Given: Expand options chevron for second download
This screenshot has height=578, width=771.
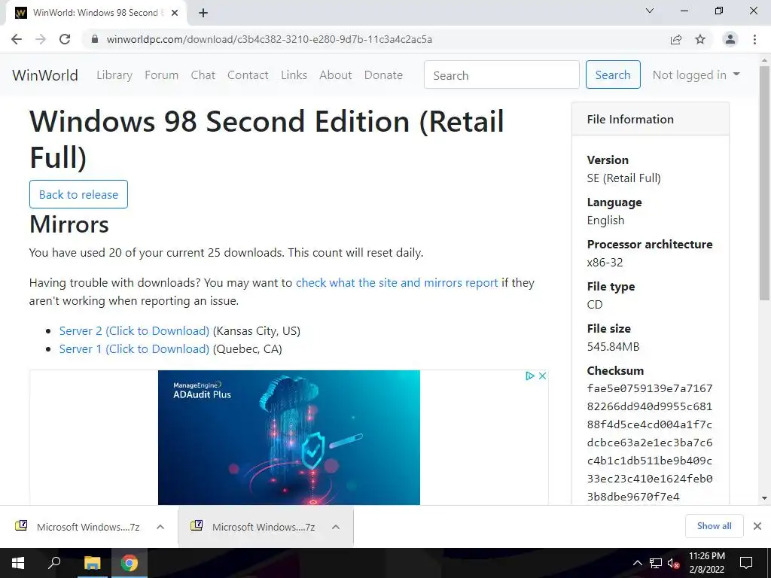Looking at the screenshot, I should tap(336, 527).
